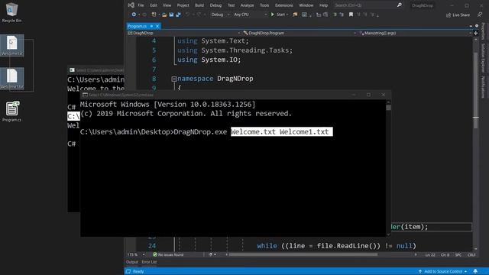This screenshot has width=489, height=275.
Task: Click the No issues found indicator
Action: click(x=168, y=254)
